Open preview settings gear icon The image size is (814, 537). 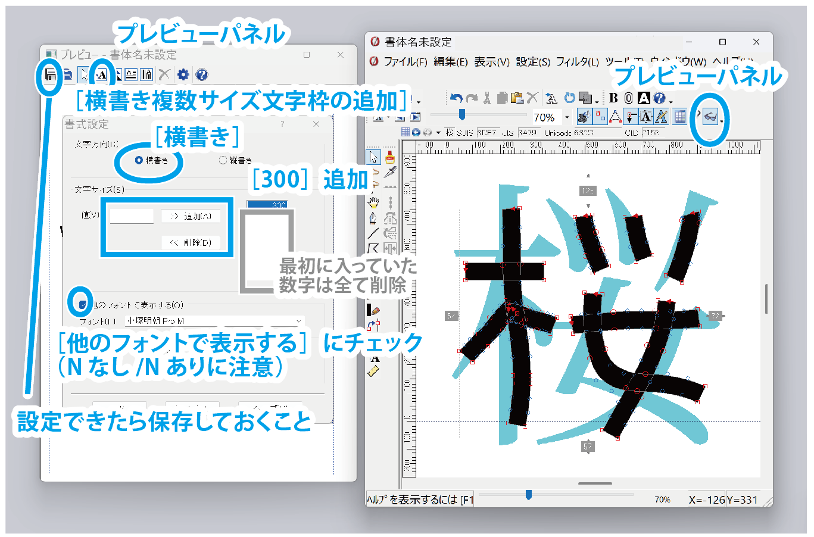point(183,74)
